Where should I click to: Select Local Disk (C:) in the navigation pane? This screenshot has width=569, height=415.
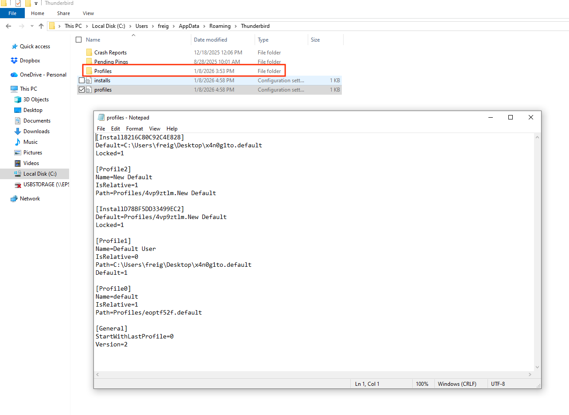(x=40, y=174)
